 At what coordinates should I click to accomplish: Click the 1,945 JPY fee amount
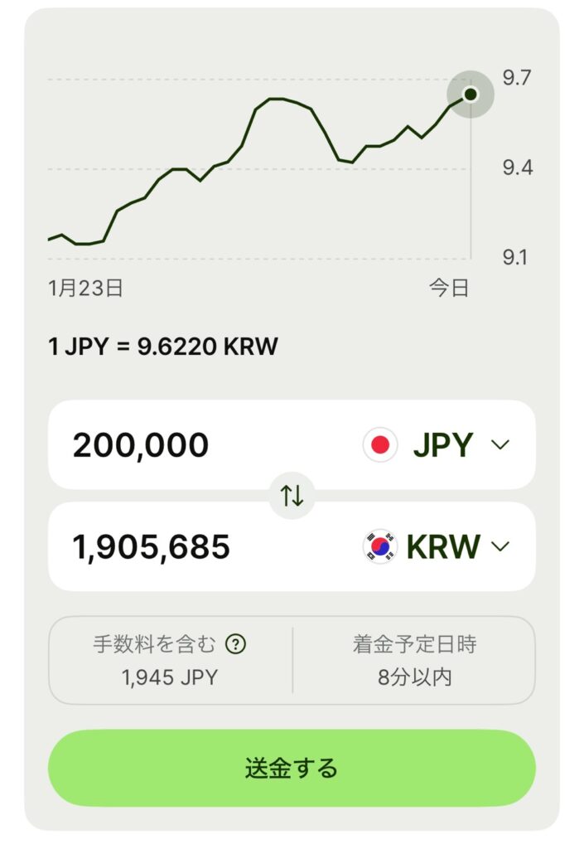(x=170, y=677)
